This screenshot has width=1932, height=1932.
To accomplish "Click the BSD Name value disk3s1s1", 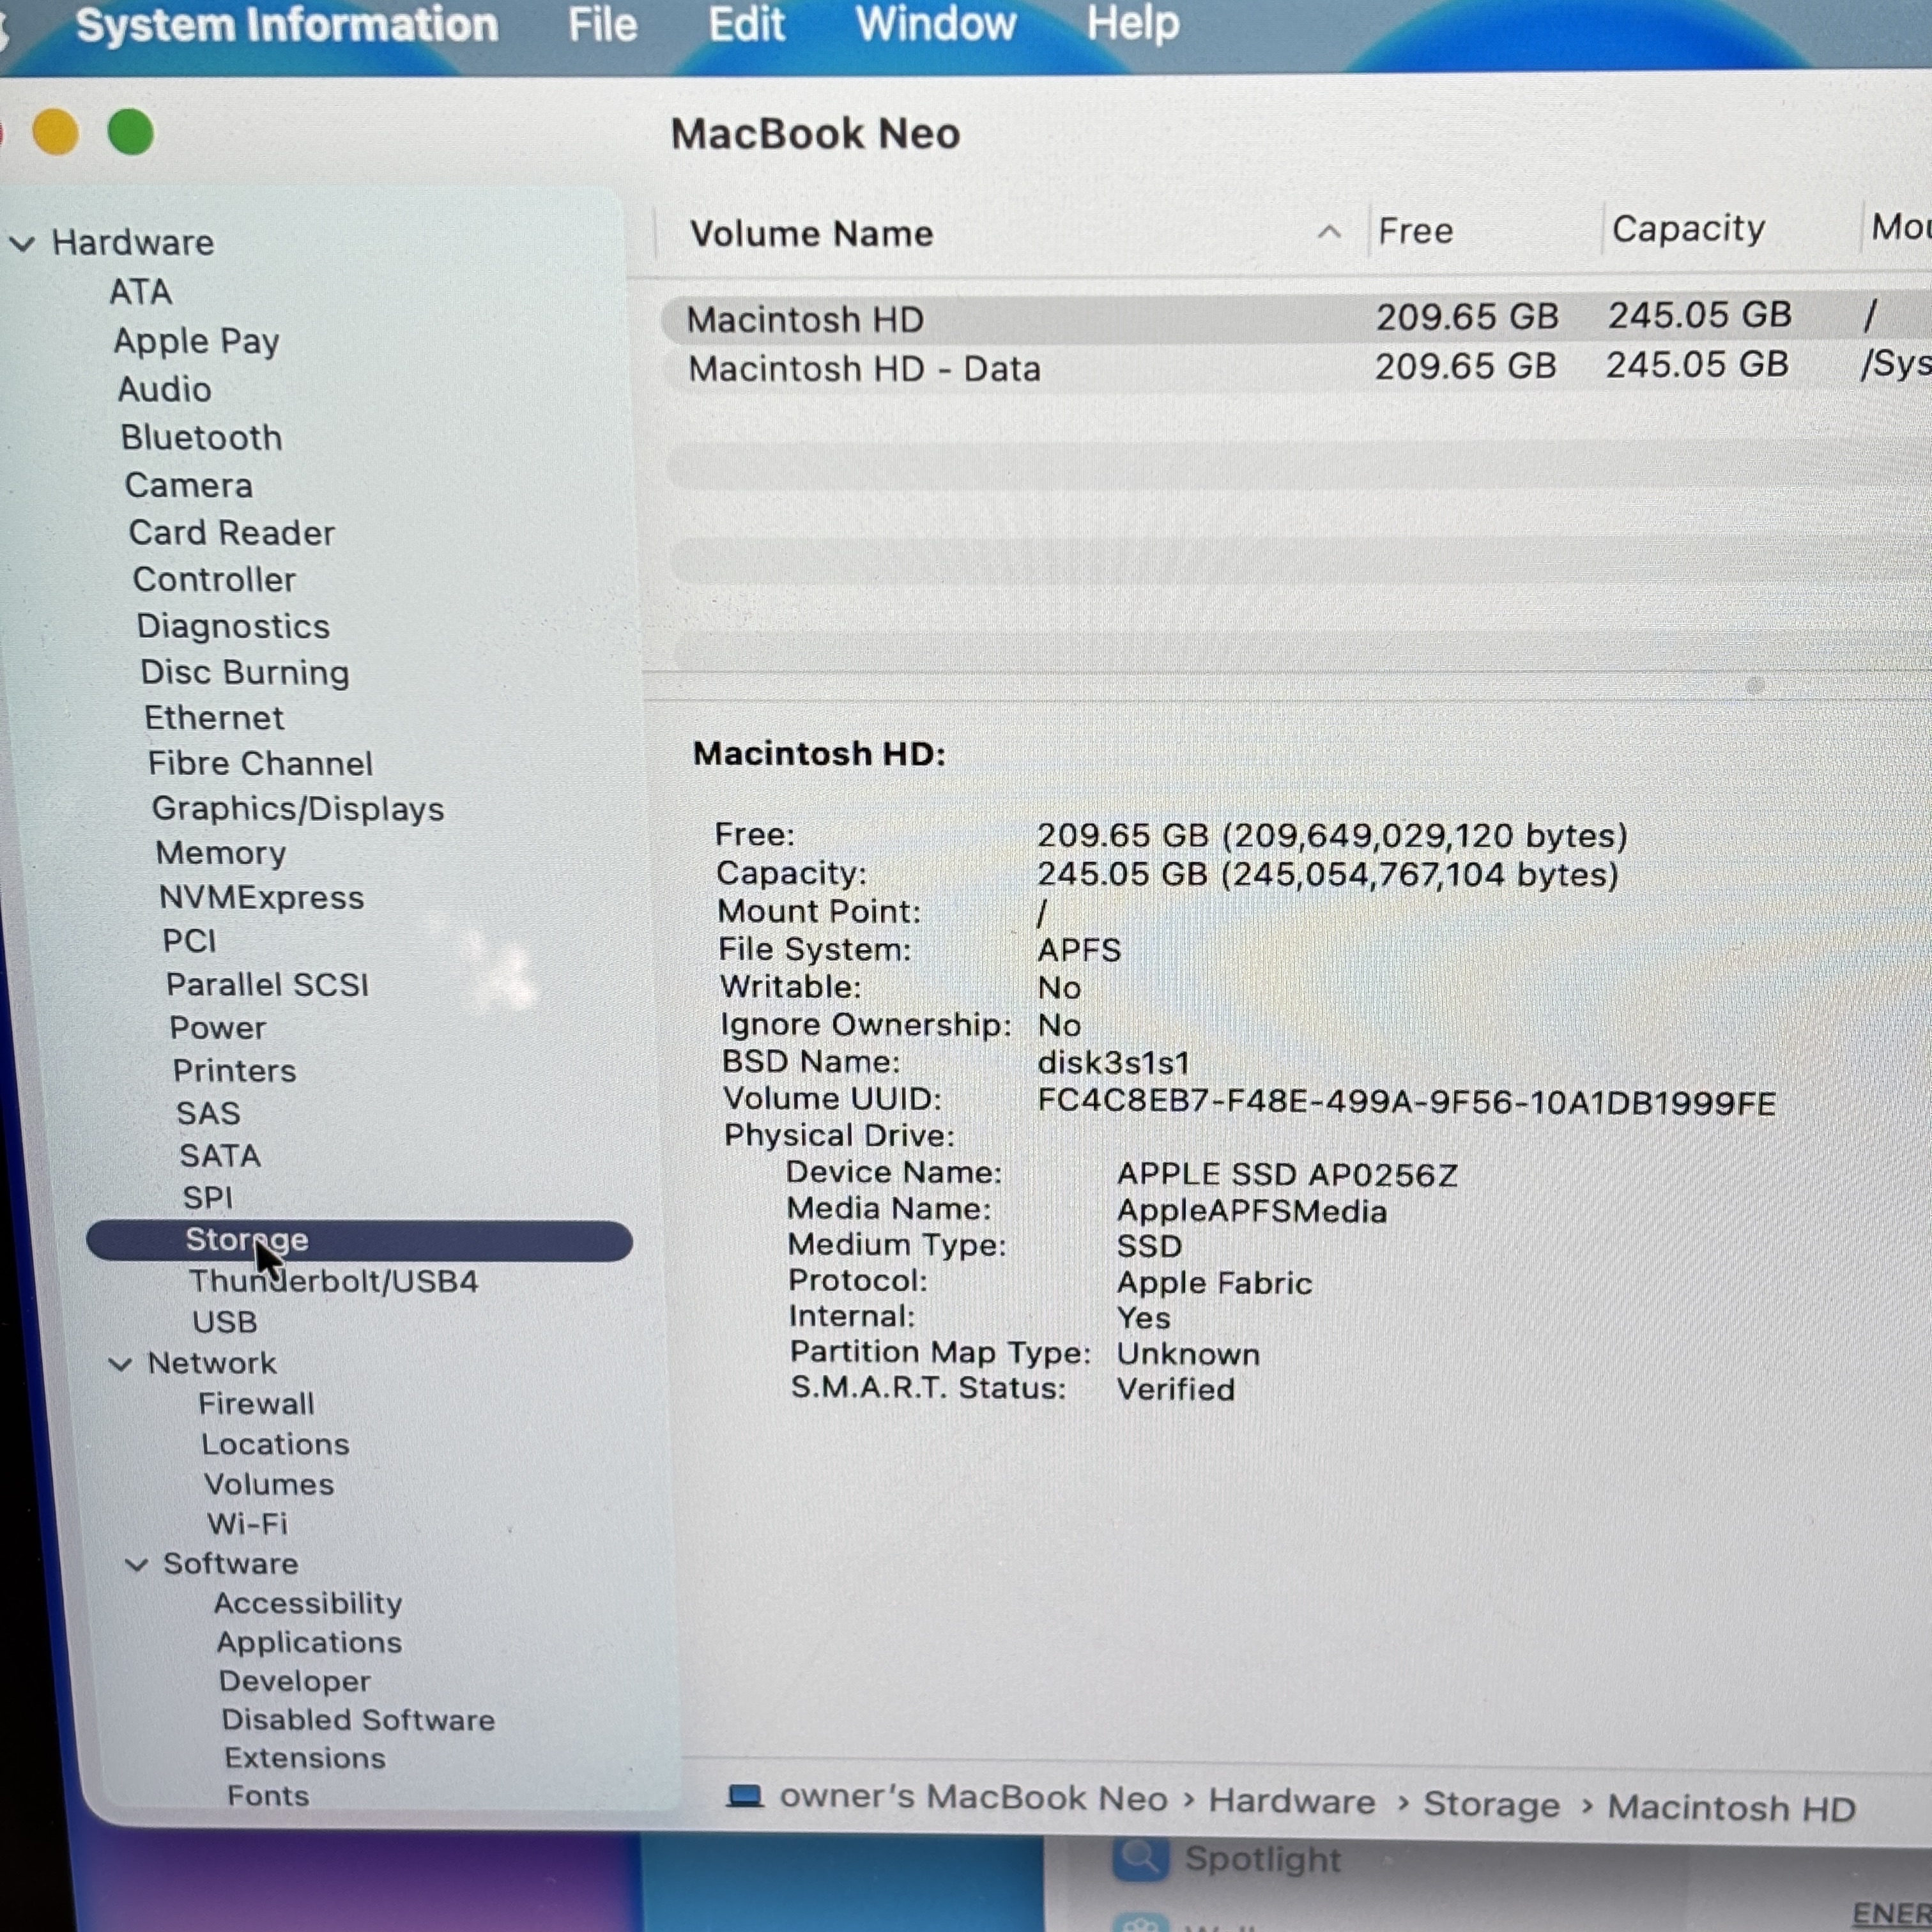I will click(1114, 1062).
